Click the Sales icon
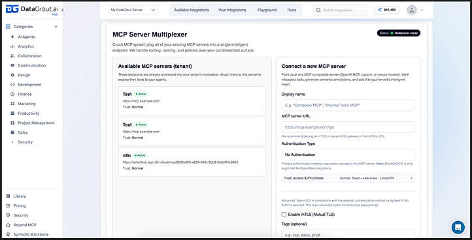The width and height of the screenshot is (472, 240). (x=12, y=132)
